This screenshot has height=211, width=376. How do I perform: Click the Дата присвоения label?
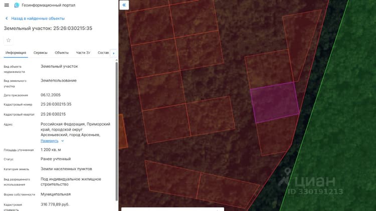click(x=16, y=95)
